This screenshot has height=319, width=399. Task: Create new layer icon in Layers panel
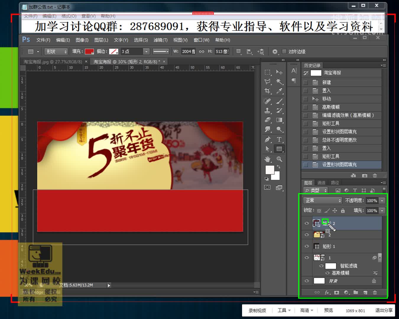[365, 292]
